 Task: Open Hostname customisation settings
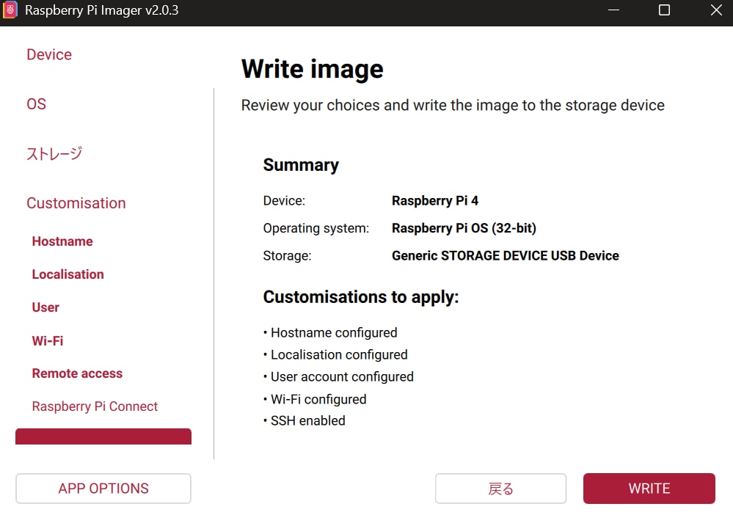[x=62, y=241]
